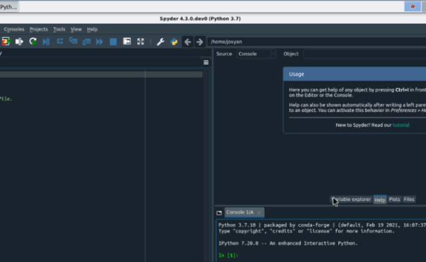The height and width of the screenshot is (262, 426).
Task: Click the highlighted current line in the editor
Action: pos(101,74)
